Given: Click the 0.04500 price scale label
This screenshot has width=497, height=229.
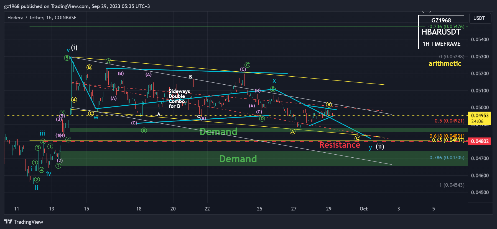Looking at the screenshot, I should (x=480, y=192).
